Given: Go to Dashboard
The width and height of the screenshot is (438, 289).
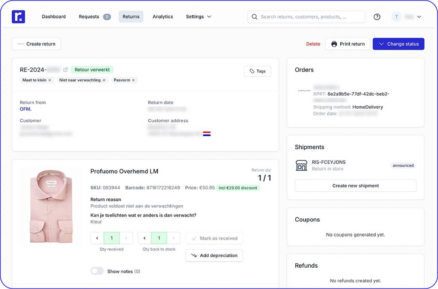Looking at the screenshot, I should [x=54, y=17].
